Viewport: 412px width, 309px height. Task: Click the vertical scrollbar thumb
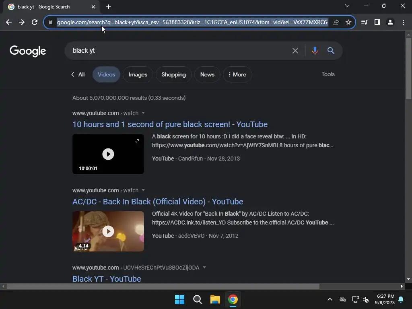click(x=408, y=69)
